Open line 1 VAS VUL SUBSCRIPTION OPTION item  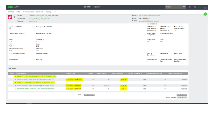tap(37, 76)
